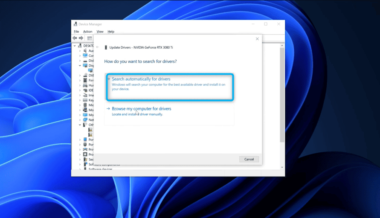Click the scrollbar down arrow in Device Manager
Screen dimensions: 380x218
(x=282, y=167)
